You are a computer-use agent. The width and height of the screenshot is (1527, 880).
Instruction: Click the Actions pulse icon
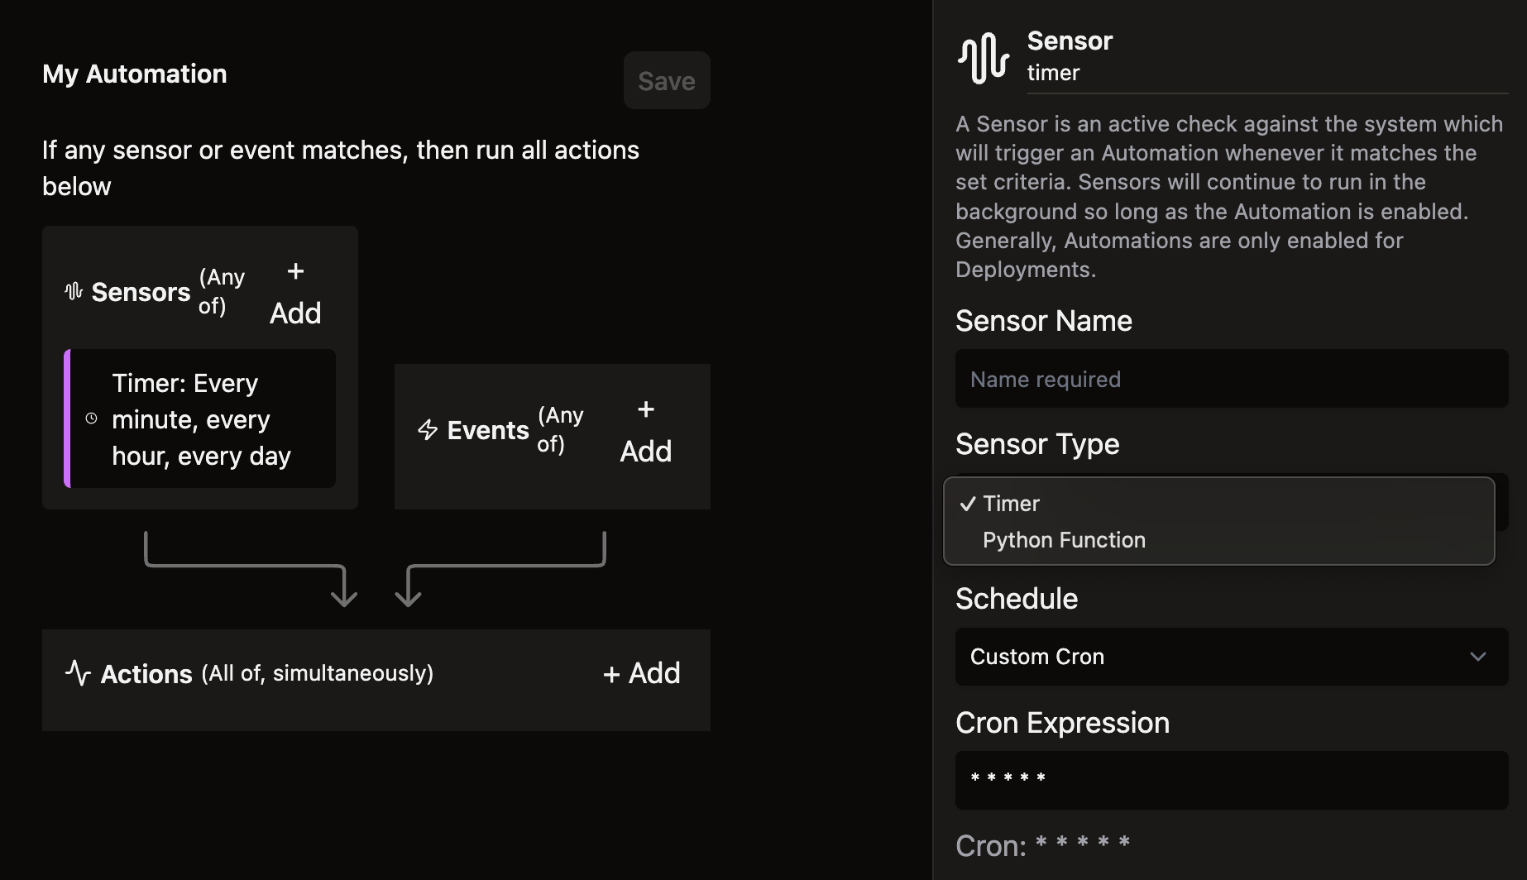pyautogui.click(x=78, y=673)
